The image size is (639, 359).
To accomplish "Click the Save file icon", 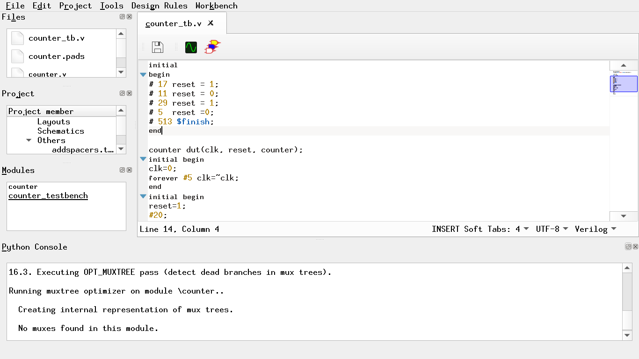I will pyautogui.click(x=158, y=47).
